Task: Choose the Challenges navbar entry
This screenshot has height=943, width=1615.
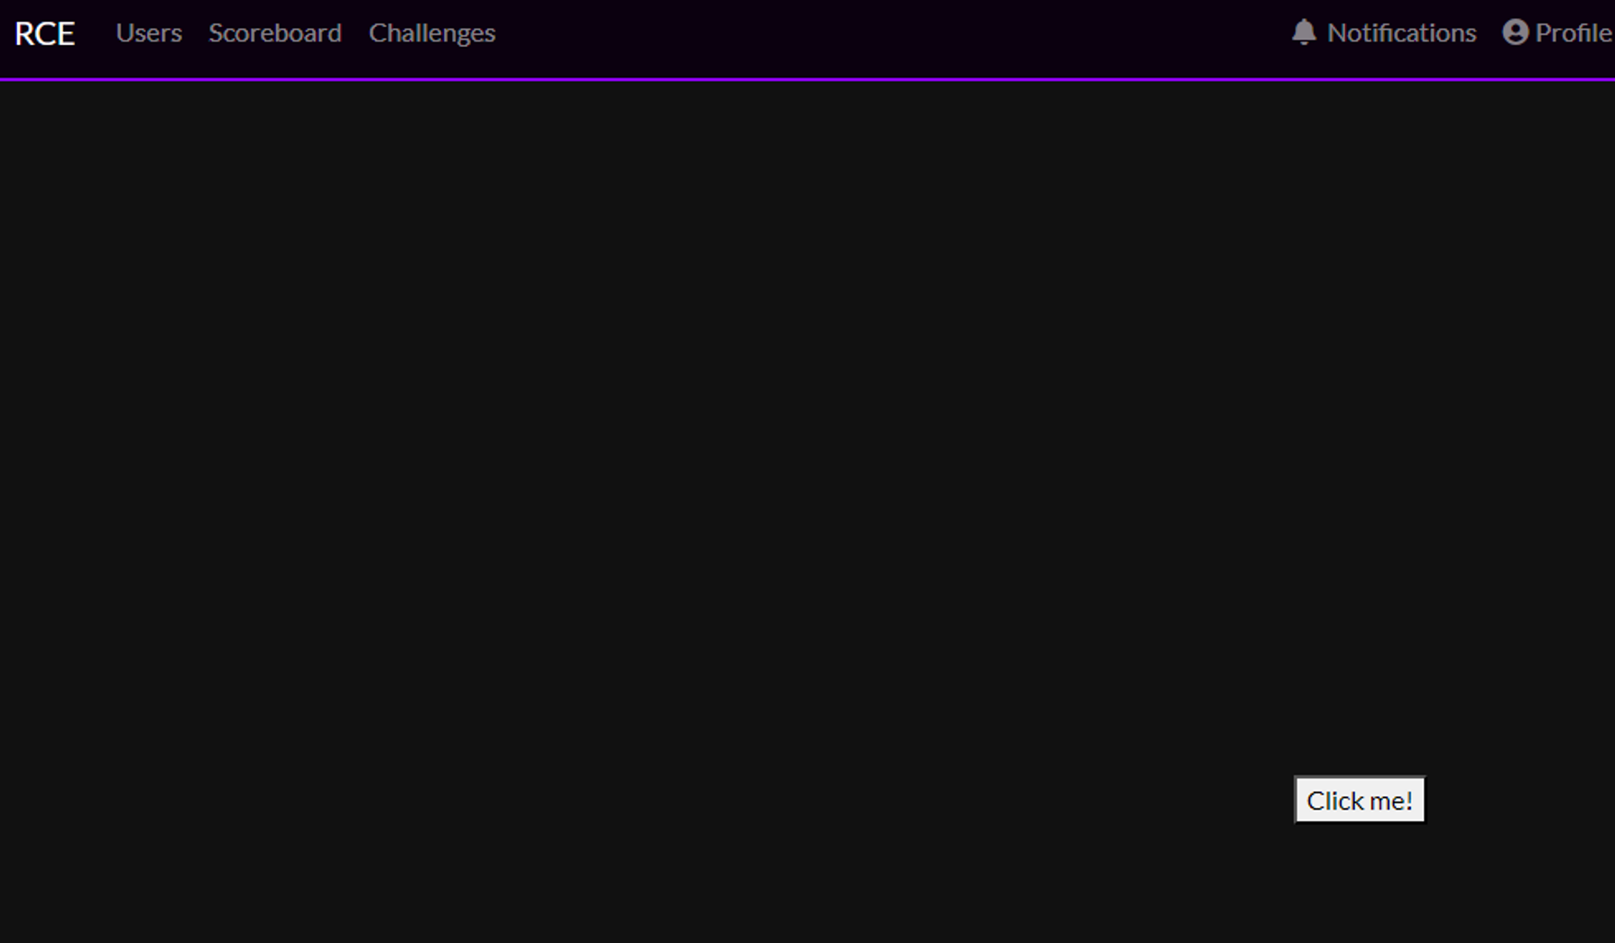Action: pyautogui.click(x=432, y=33)
